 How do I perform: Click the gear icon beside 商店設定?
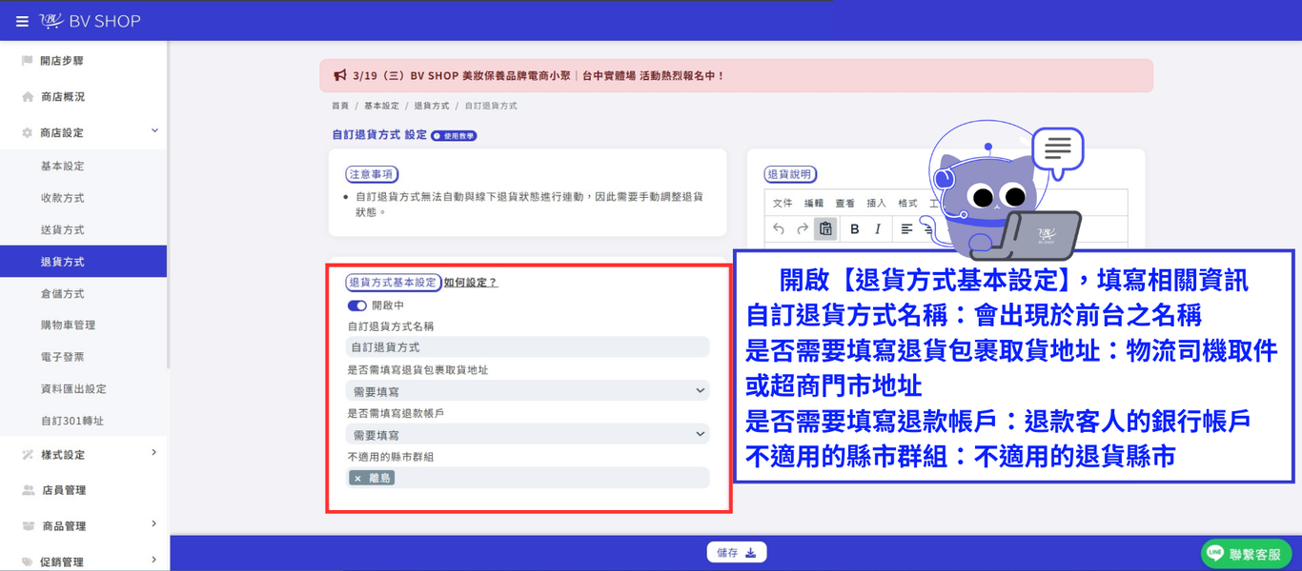click(28, 133)
